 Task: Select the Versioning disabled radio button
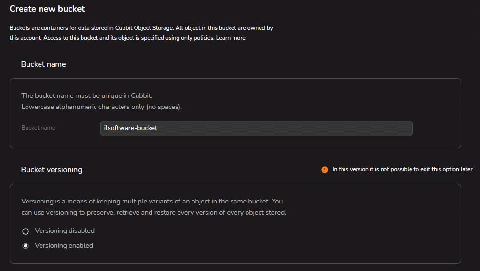tap(26, 231)
